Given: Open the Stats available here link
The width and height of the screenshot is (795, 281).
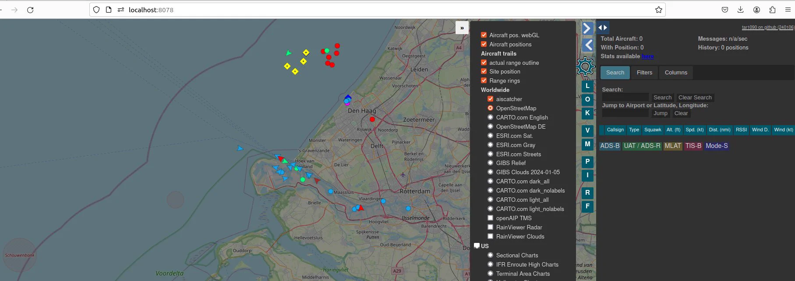Looking at the screenshot, I should [647, 56].
